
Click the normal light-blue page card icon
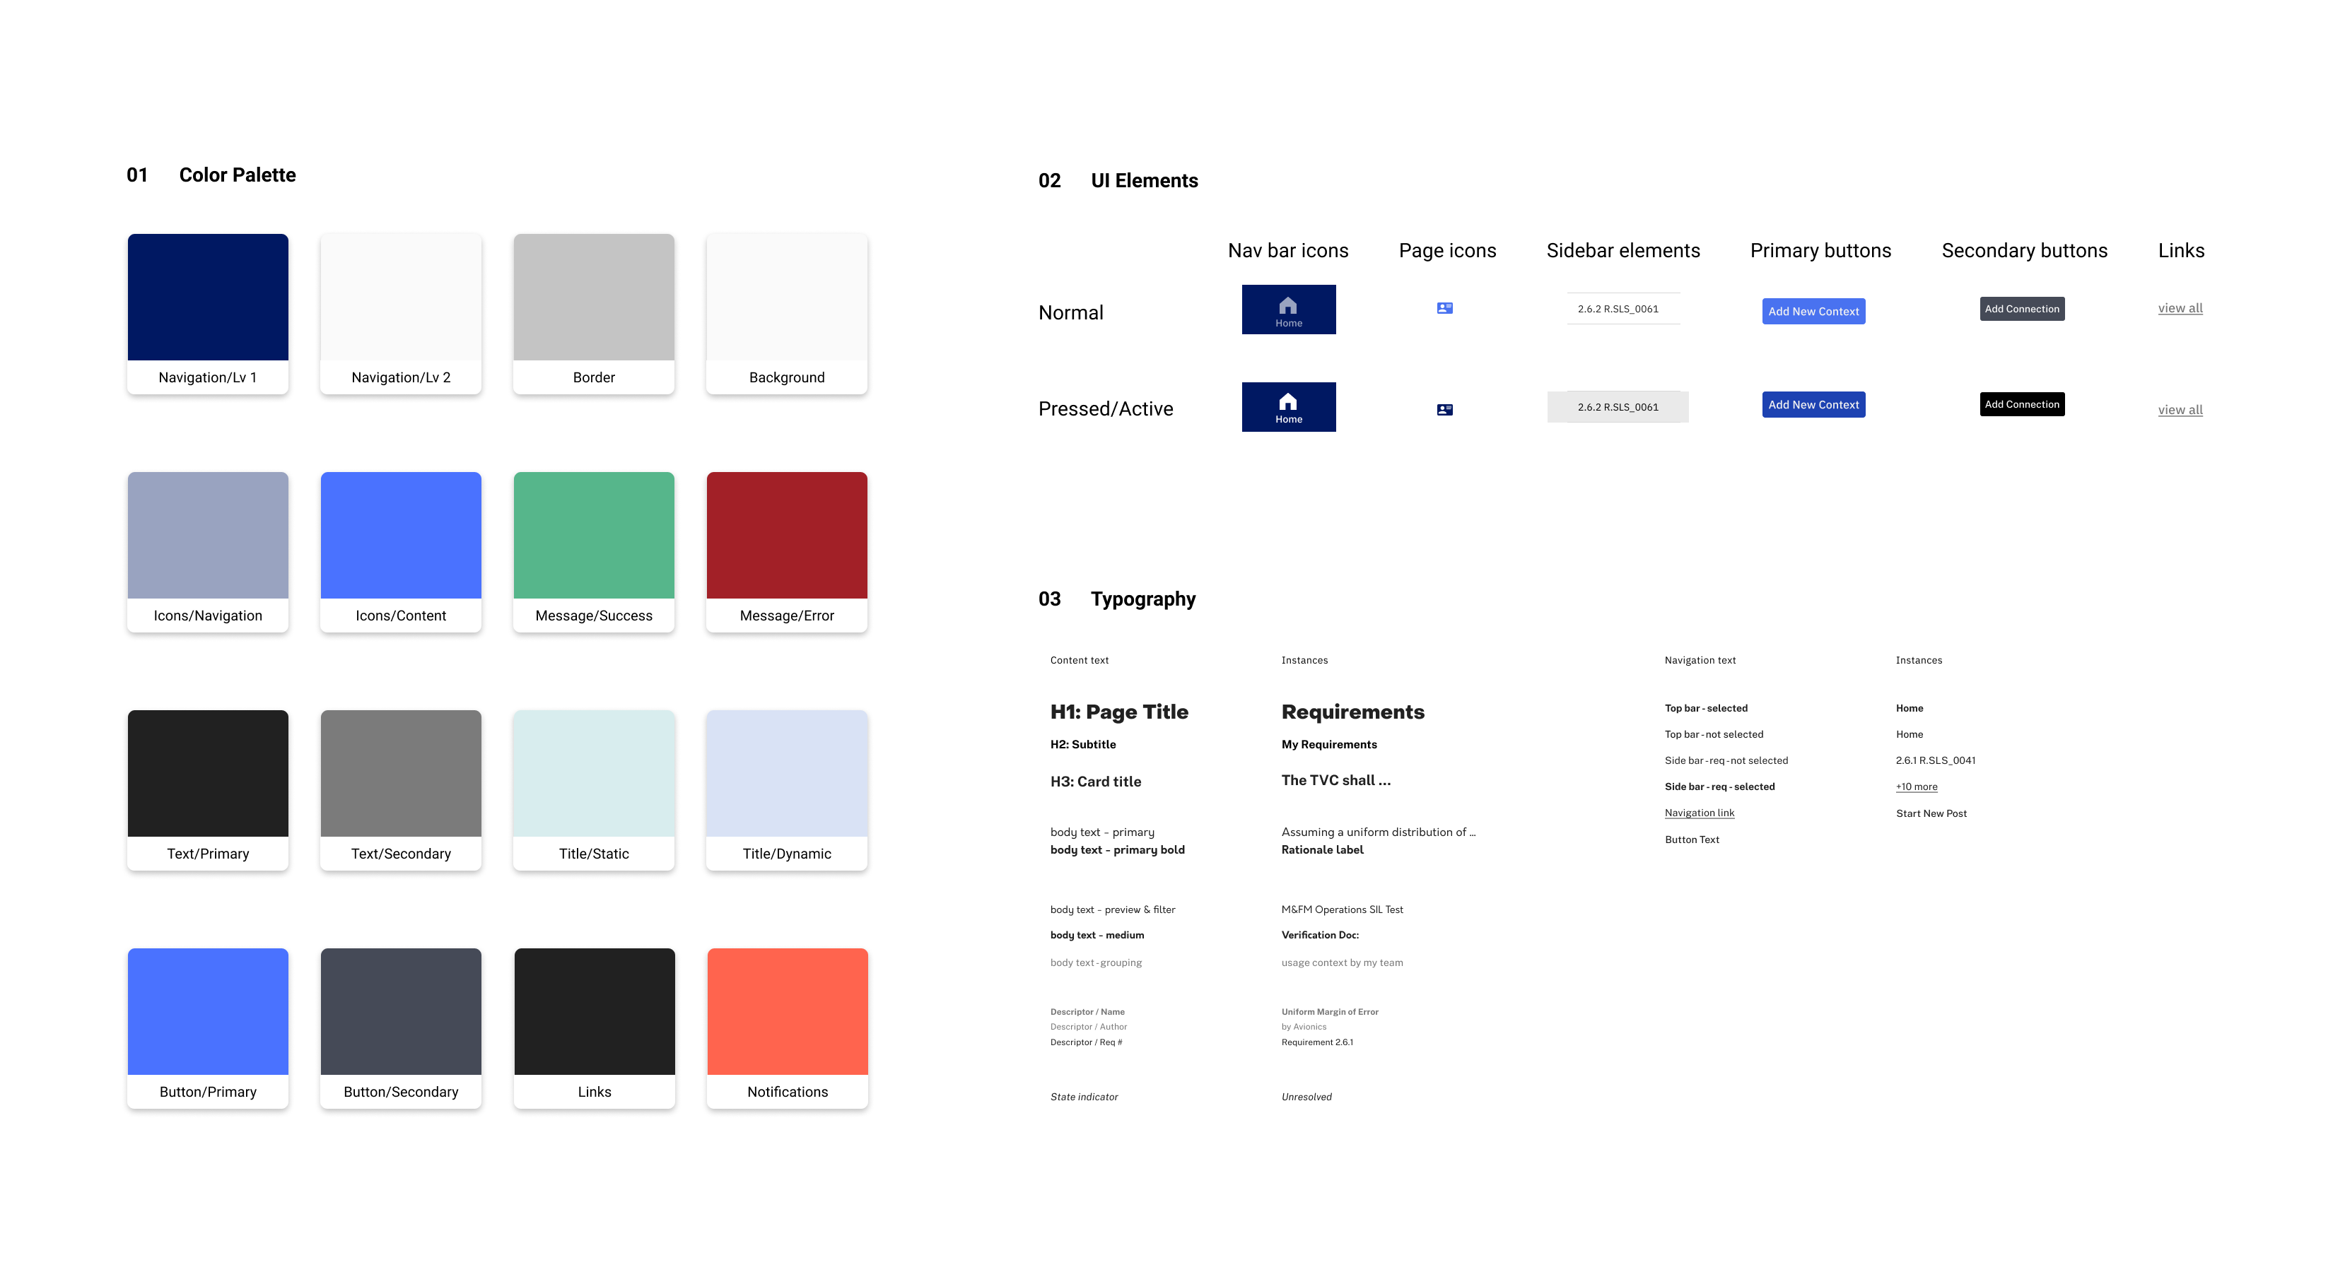click(x=1444, y=309)
